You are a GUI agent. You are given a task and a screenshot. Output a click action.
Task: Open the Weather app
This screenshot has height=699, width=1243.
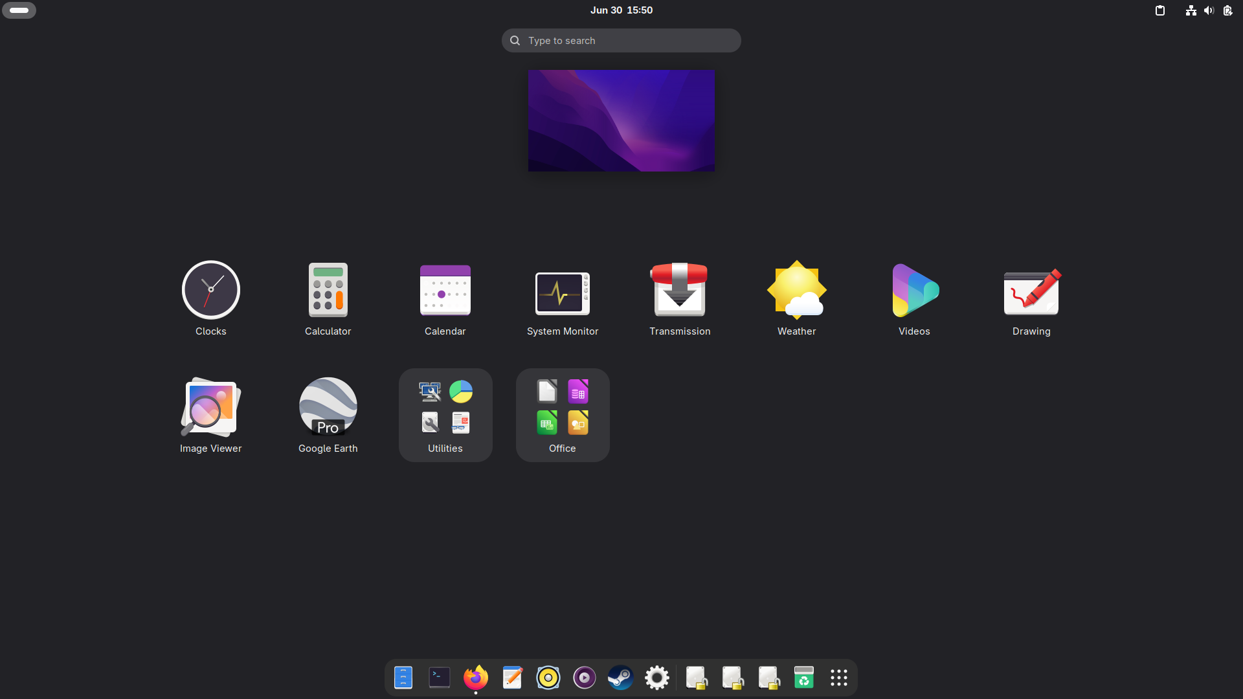pos(797,299)
